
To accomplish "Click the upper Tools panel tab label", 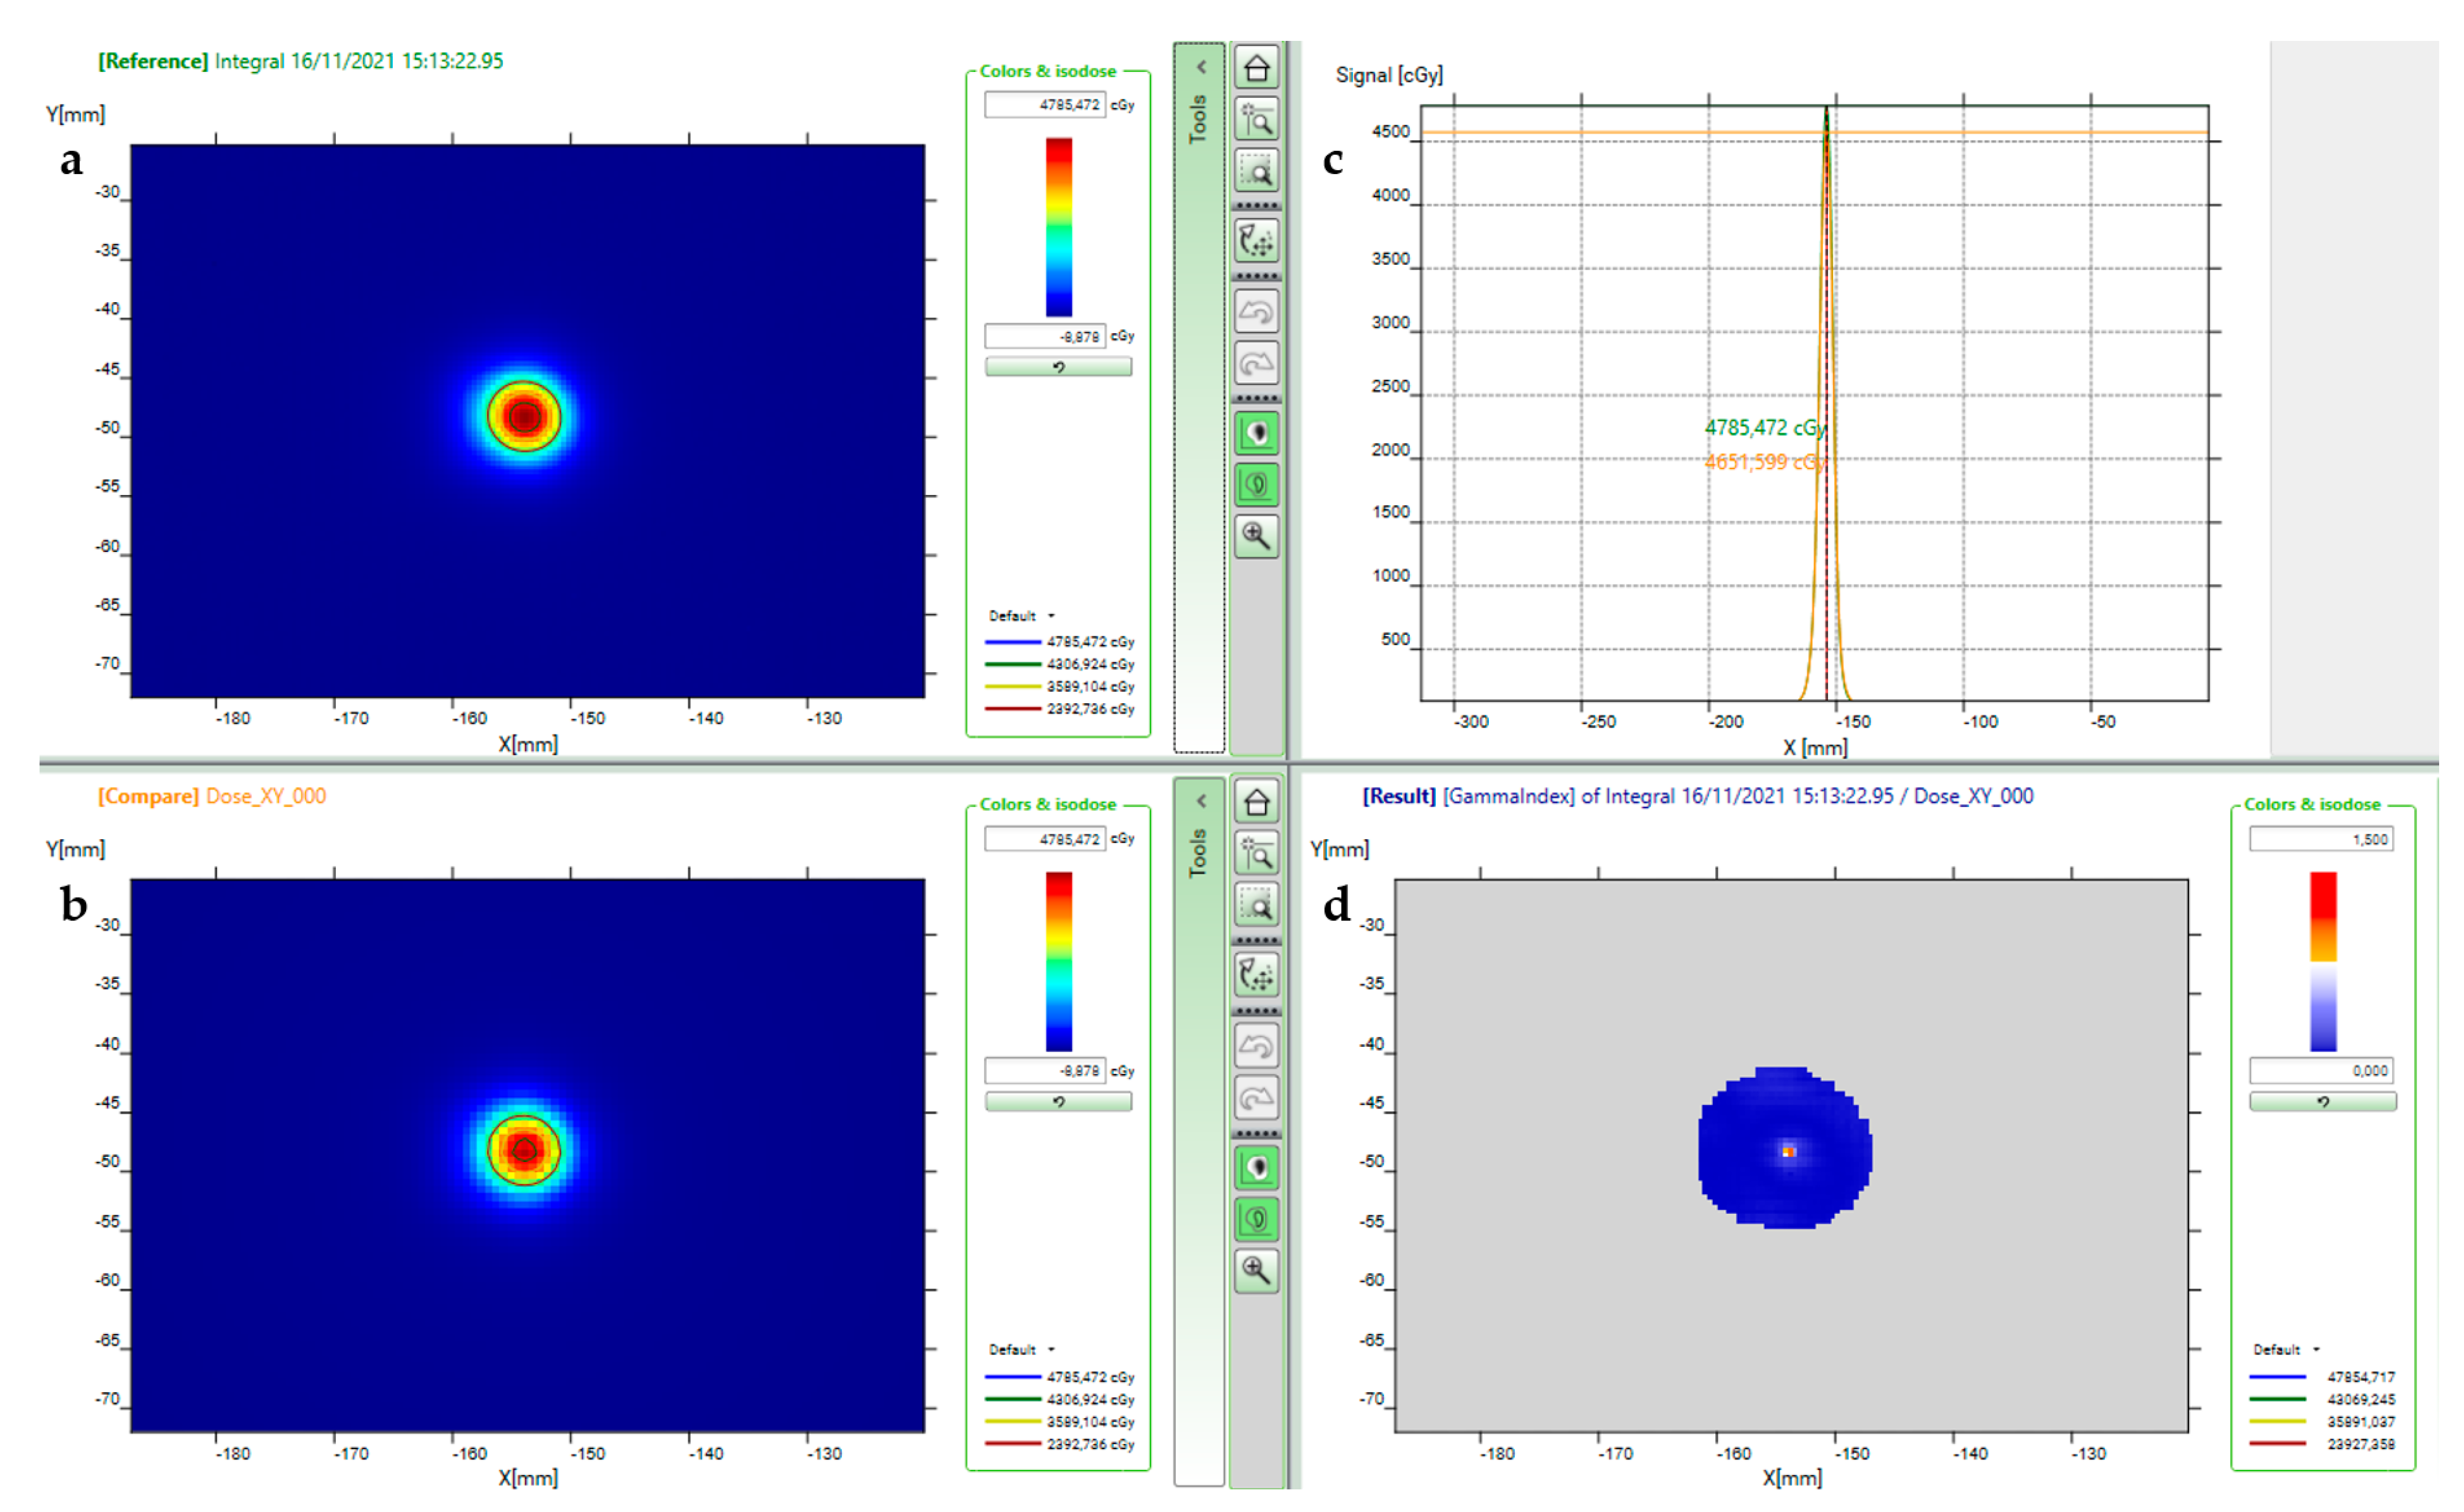I will point(1197,119).
